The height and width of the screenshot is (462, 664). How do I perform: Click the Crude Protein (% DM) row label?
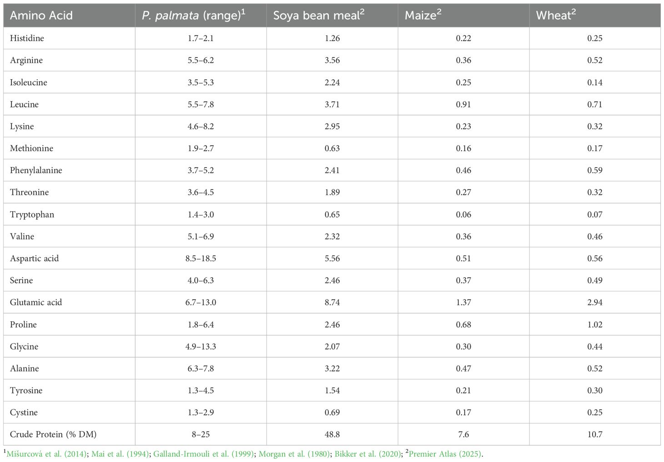(53, 434)
